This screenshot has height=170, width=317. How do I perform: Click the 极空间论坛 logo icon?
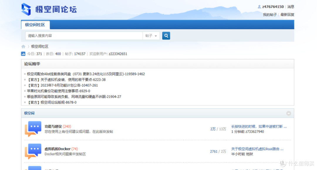coord(26,9)
